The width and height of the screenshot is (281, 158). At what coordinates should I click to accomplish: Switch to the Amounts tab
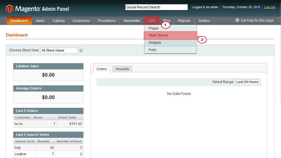tap(122, 69)
